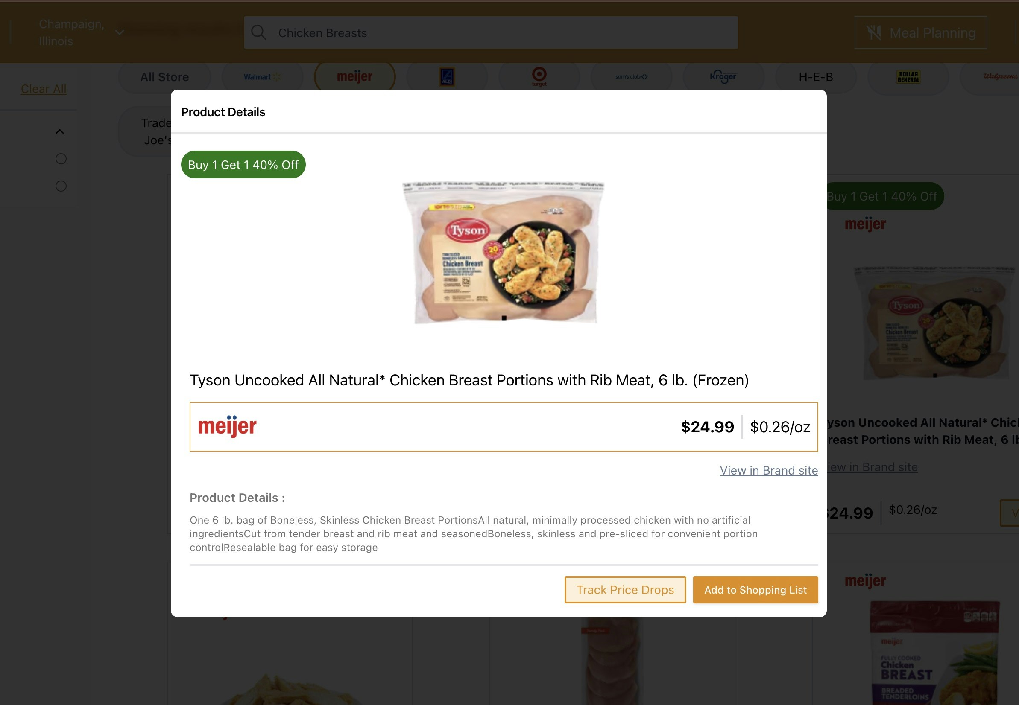Image resolution: width=1019 pixels, height=705 pixels.
Task: Select the Target store logo filter
Action: pos(539,77)
